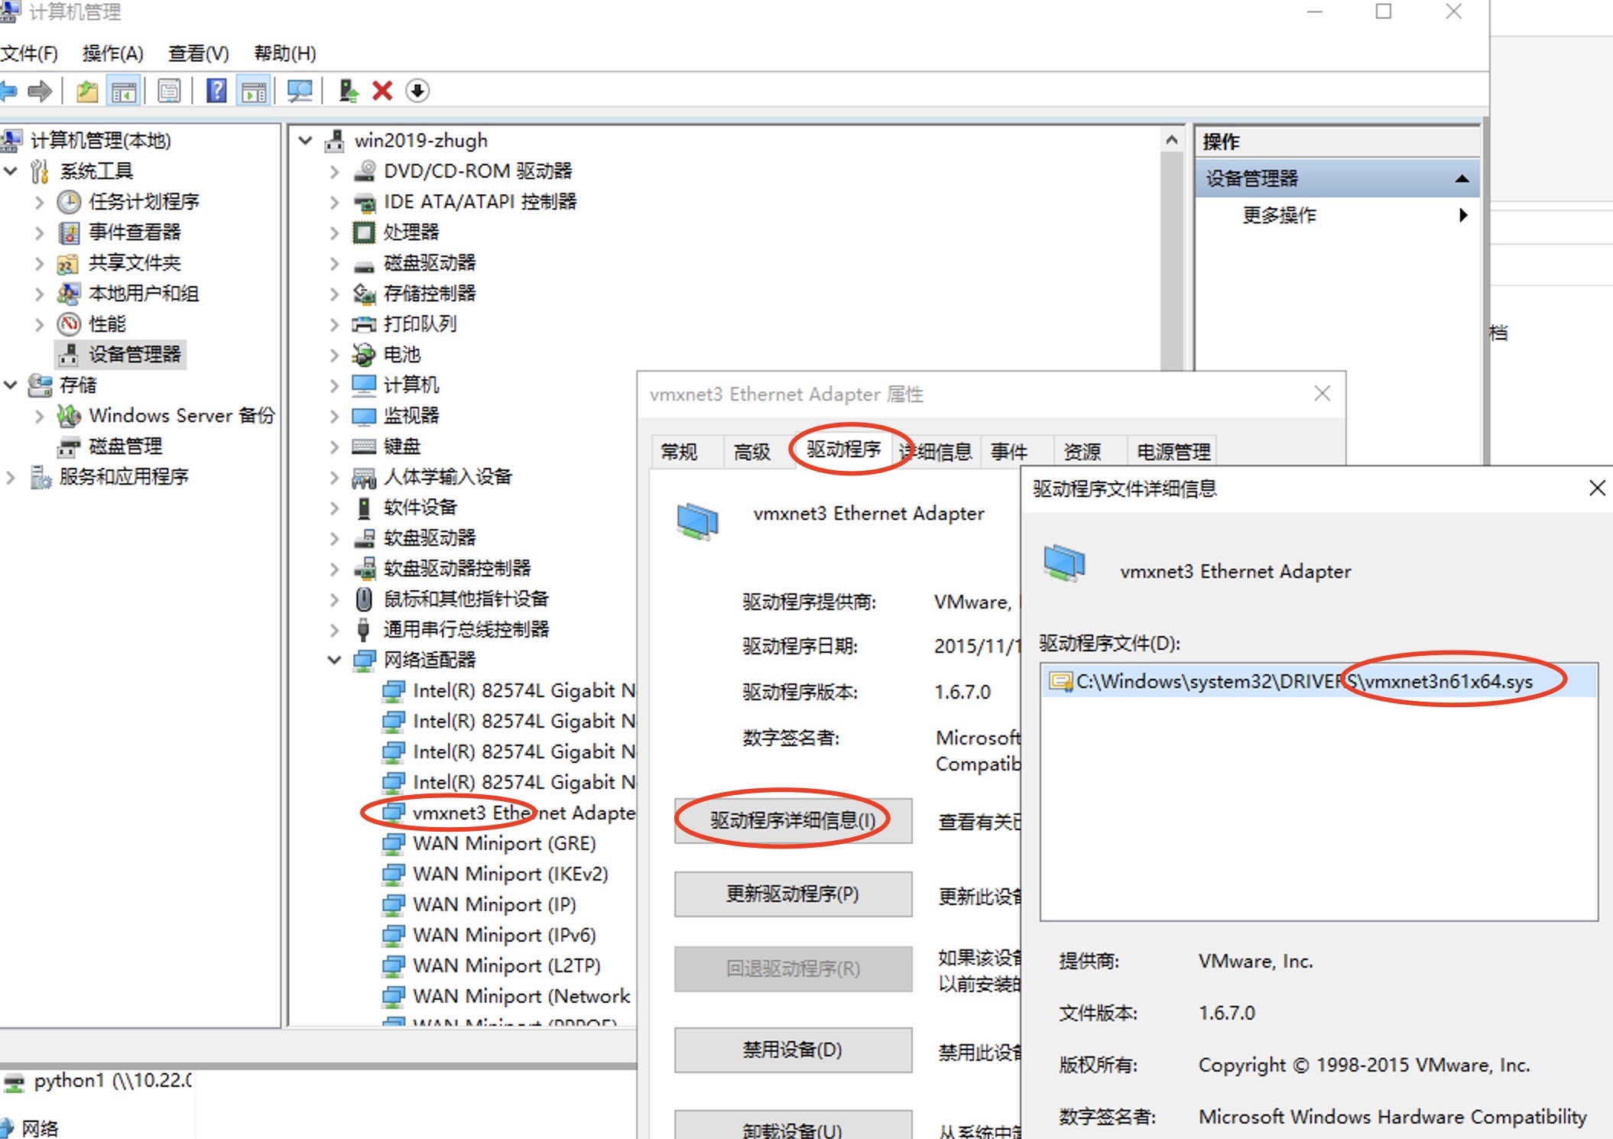The image size is (1613, 1139).
Task: Select the vmxnet3 Ethernet Adapter device
Action: coord(524,813)
